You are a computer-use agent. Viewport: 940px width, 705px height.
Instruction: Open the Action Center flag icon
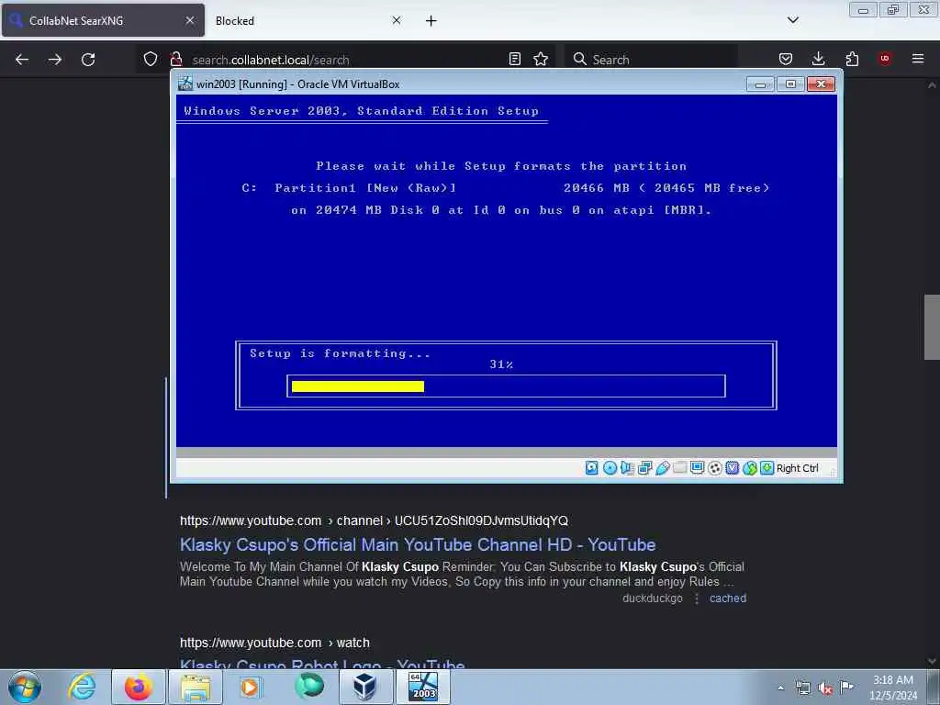point(847,687)
